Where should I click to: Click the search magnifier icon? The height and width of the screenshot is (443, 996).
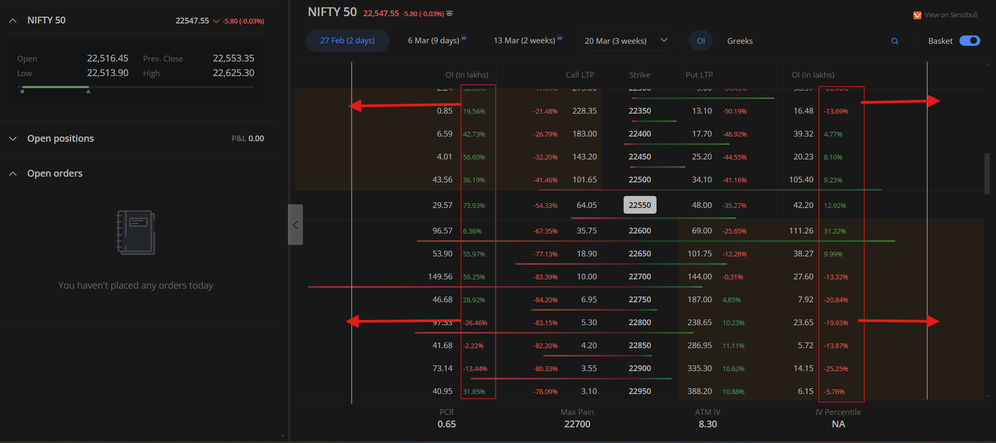[895, 41]
